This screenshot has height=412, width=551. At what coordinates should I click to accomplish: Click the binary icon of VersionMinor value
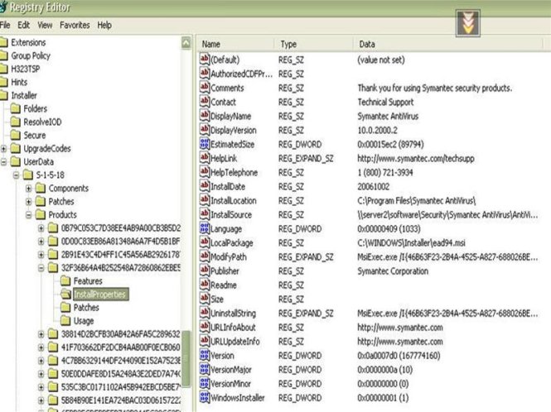(x=205, y=383)
